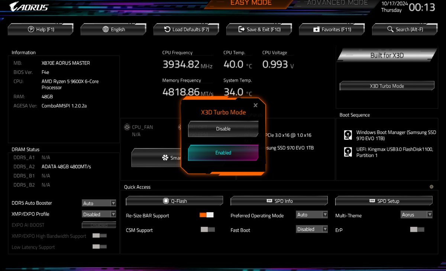
Task: Select Enabled in X3D Turbo Mode popup
Action: click(x=223, y=153)
